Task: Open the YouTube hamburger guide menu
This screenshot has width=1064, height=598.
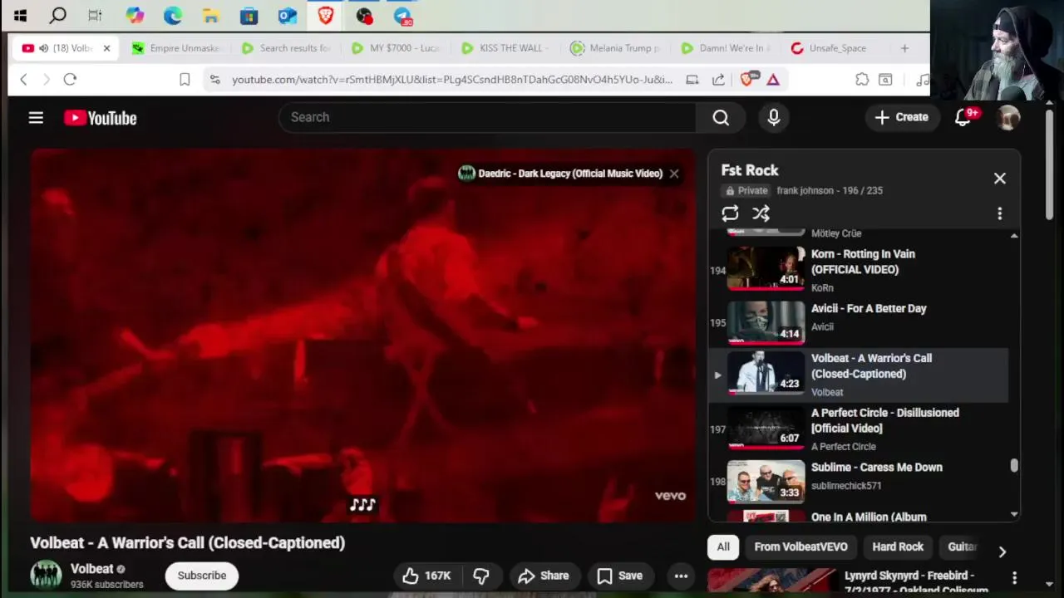Action: pyautogui.click(x=36, y=118)
